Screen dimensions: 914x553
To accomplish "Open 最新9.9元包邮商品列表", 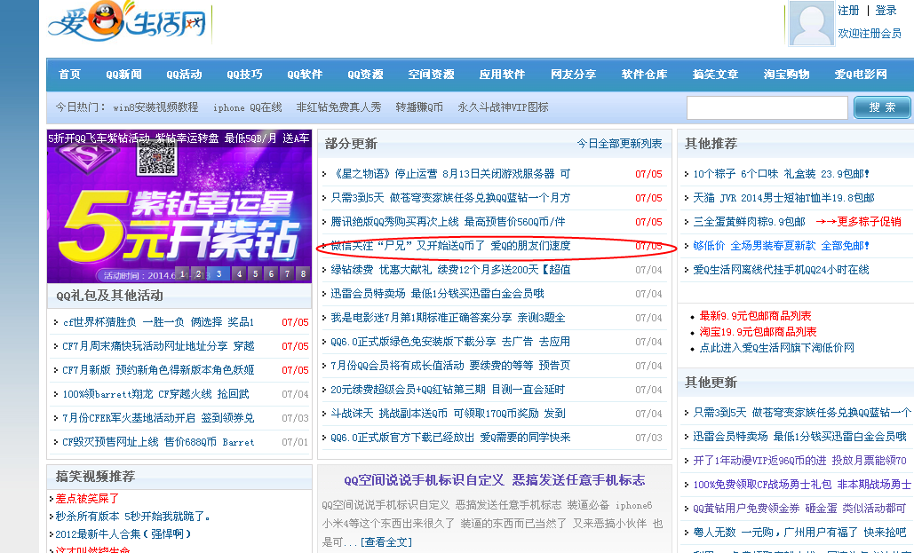I will pos(755,316).
